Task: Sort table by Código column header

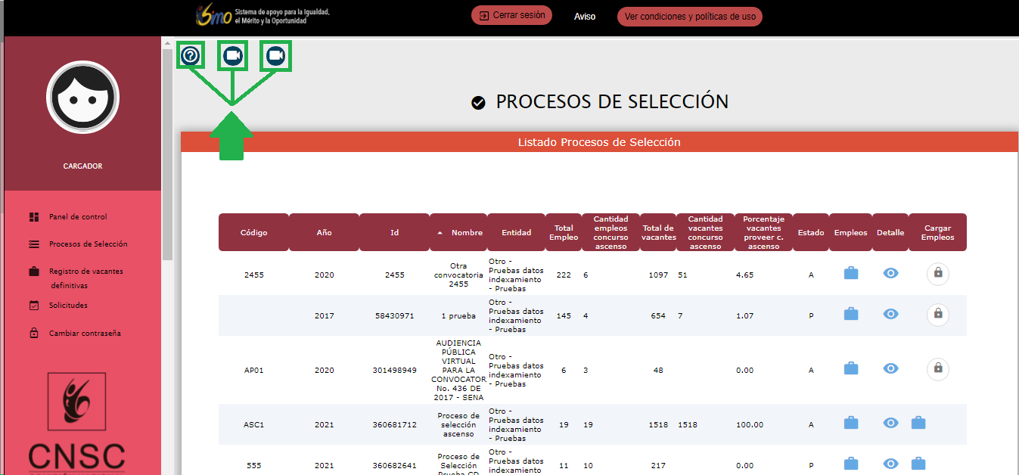Action: pyautogui.click(x=253, y=232)
